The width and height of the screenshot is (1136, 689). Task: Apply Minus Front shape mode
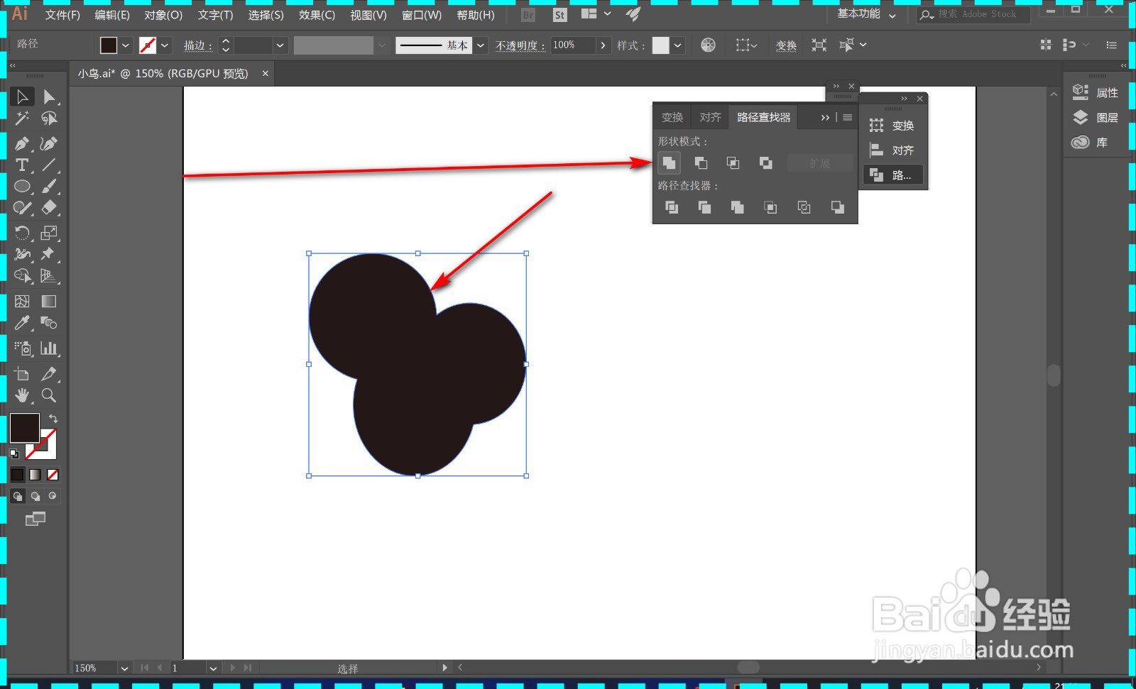(701, 163)
